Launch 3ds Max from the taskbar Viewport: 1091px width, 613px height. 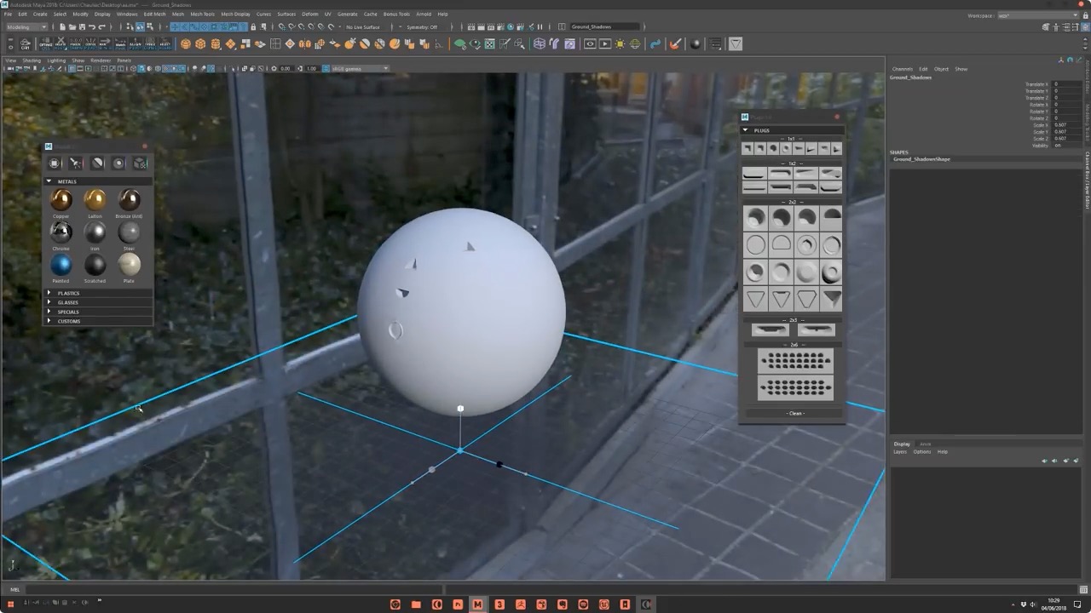click(x=499, y=604)
